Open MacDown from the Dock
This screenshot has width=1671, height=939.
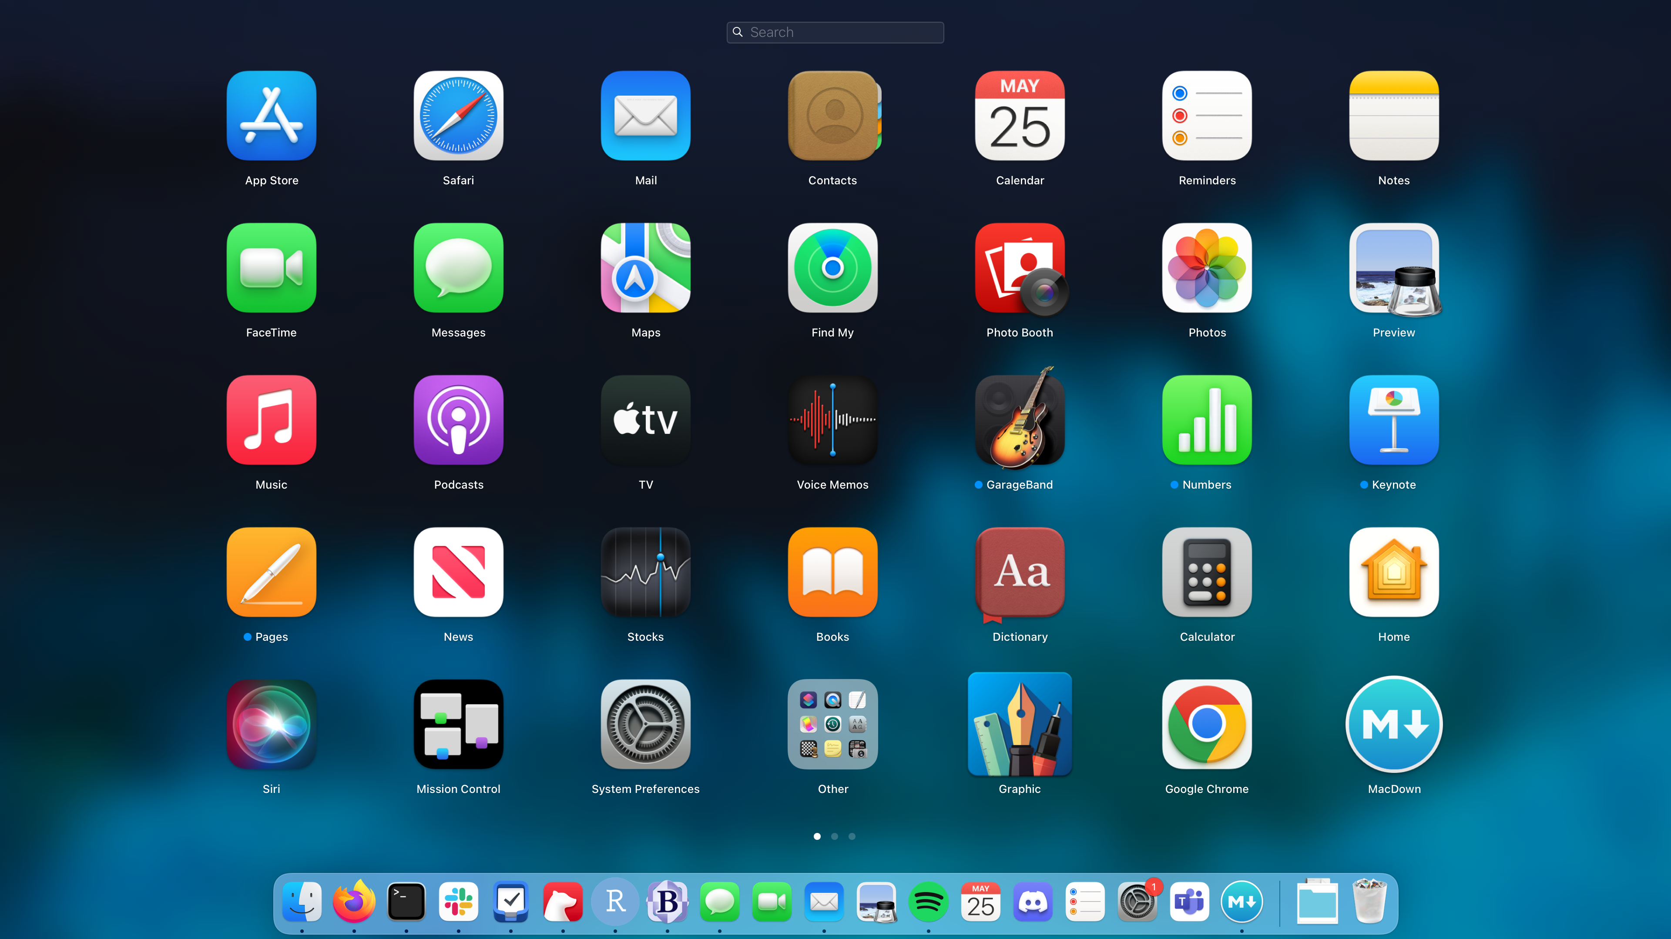1242,902
